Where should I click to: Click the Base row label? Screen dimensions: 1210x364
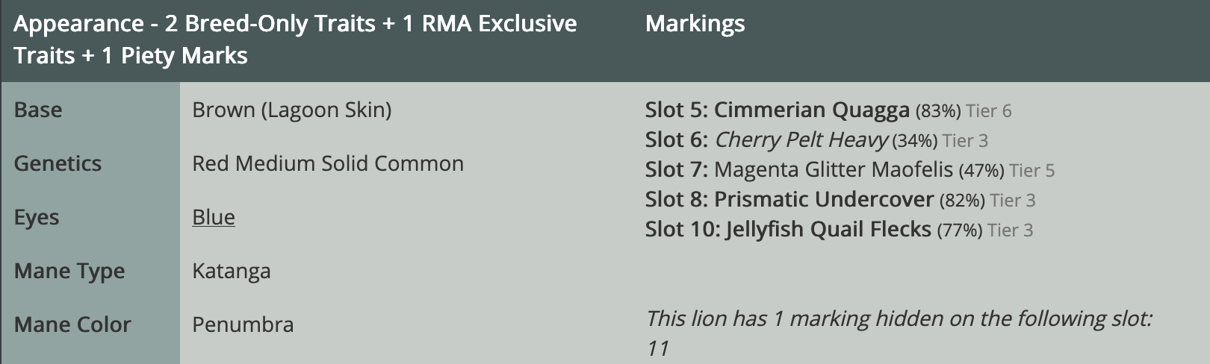click(x=38, y=110)
